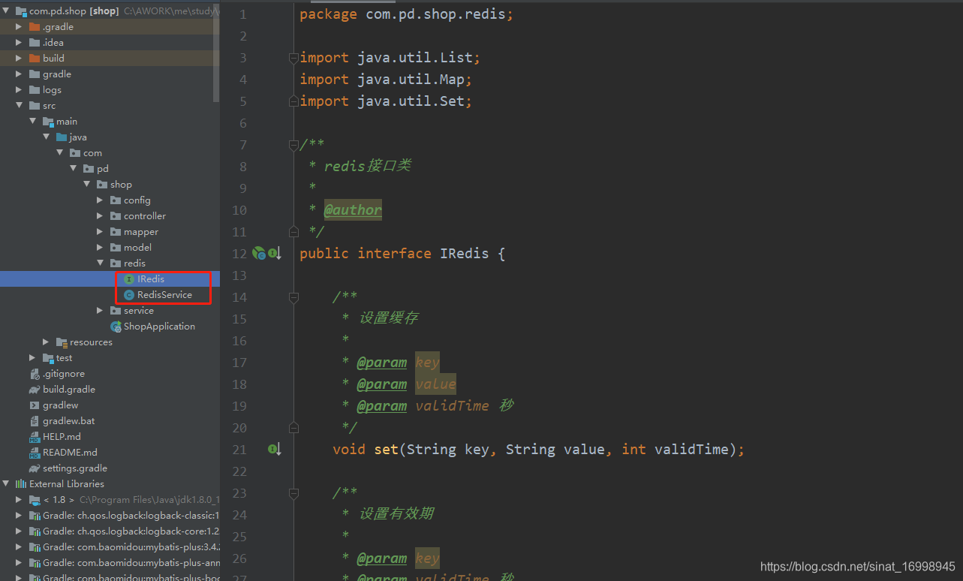Expand the logs folder

[x=20, y=90]
